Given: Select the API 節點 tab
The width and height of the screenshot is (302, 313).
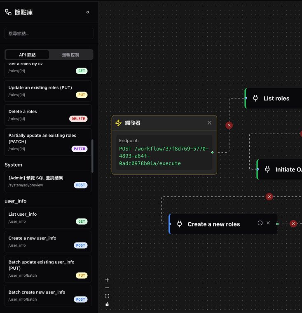Looking at the screenshot, I should [x=27, y=55].
